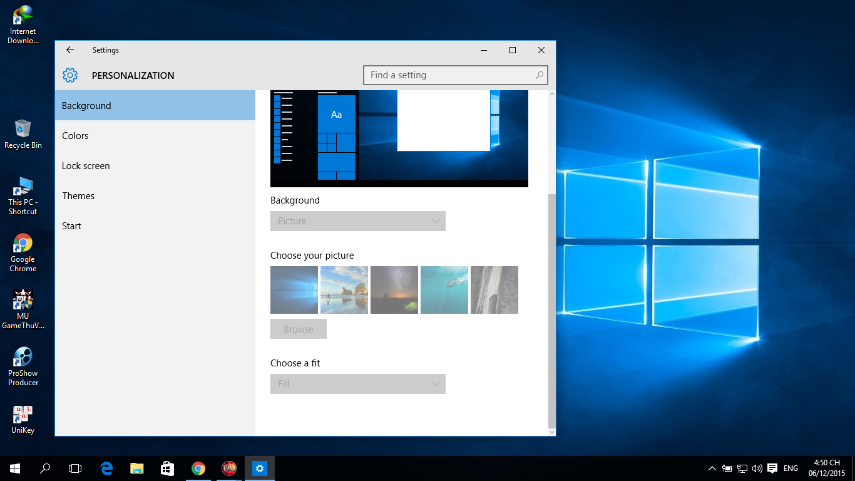The width and height of the screenshot is (855, 481).
Task: Click the Settings vertical scrollbar thumb
Action: tap(551, 310)
